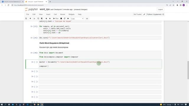Copy selected cells icon
Screen dimensions: 189x106
click(x=38, y=19)
